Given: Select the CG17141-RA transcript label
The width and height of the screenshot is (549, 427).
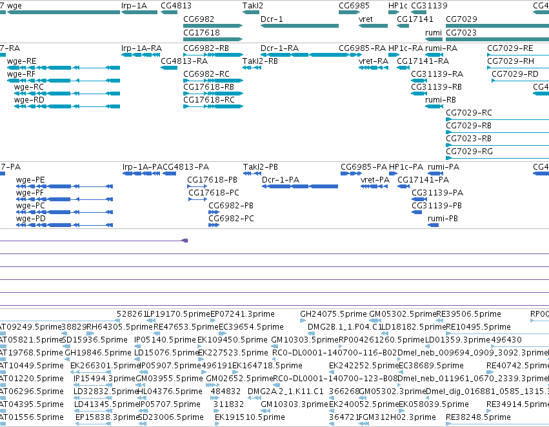Looking at the screenshot, I should coord(423,61).
